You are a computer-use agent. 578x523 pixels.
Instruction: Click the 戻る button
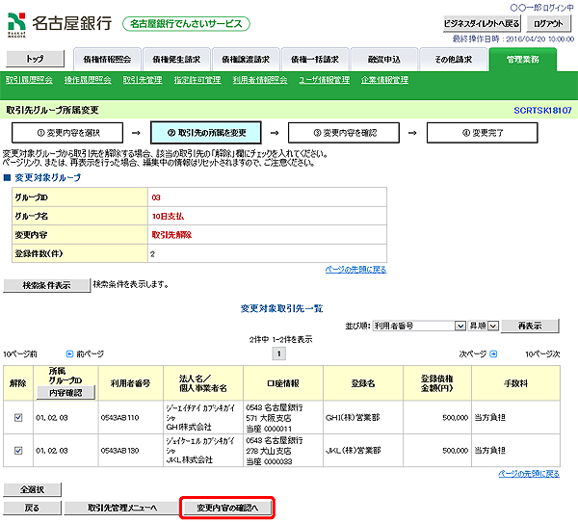point(33,508)
